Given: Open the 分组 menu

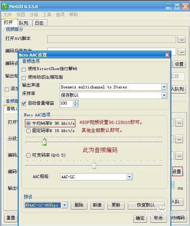Looking at the screenshot, I should pos(34,15).
